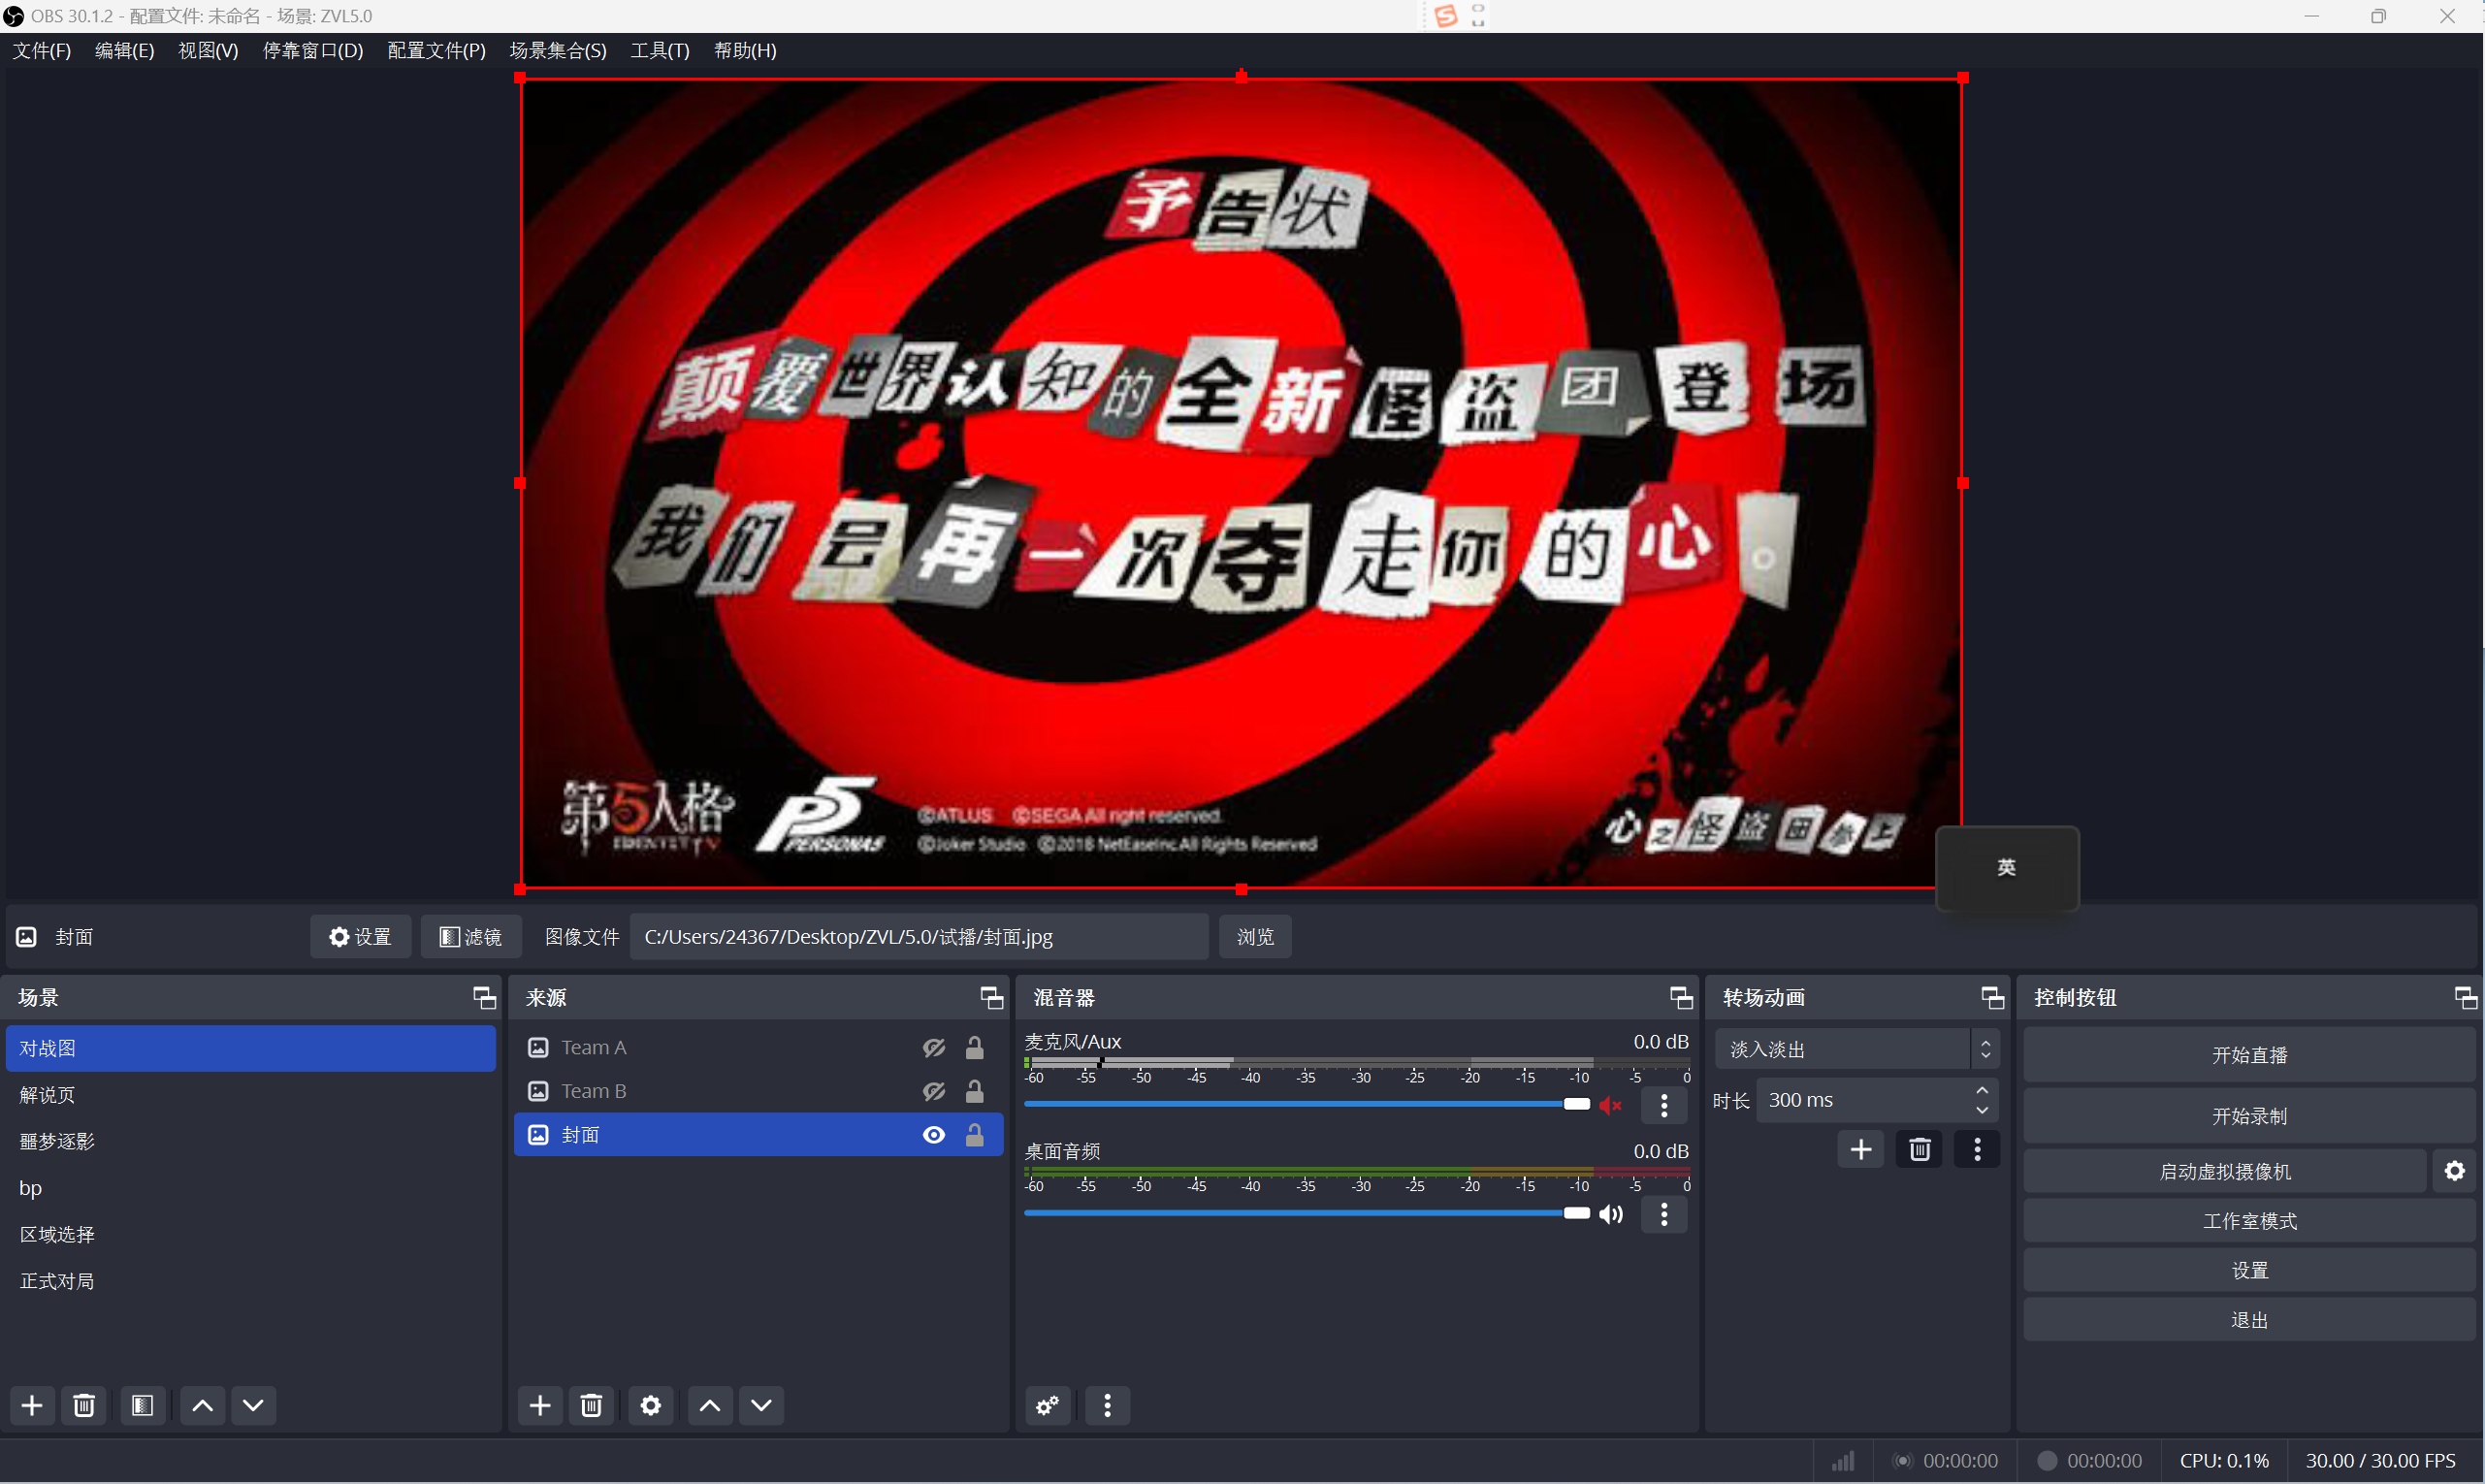This screenshot has width=2485, height=1484.
Task: Open mixer panel three-dot menu
Action: coord(1107,1405)
